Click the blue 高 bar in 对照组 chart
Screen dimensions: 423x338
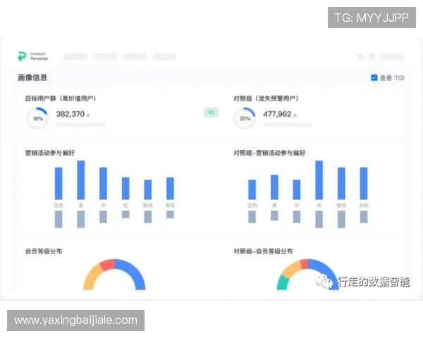pos(274,187)
